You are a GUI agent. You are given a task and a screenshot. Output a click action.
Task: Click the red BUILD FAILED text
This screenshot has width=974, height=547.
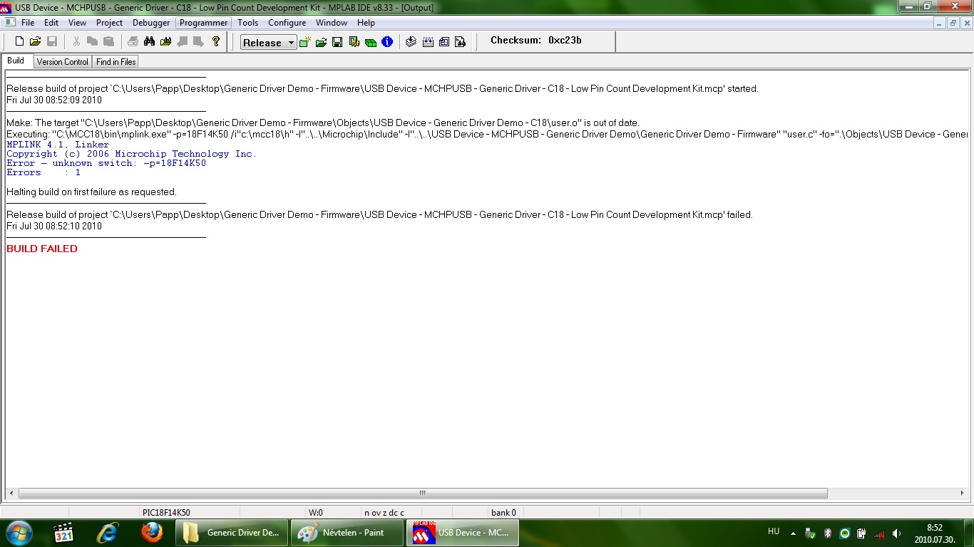(42, 249)
